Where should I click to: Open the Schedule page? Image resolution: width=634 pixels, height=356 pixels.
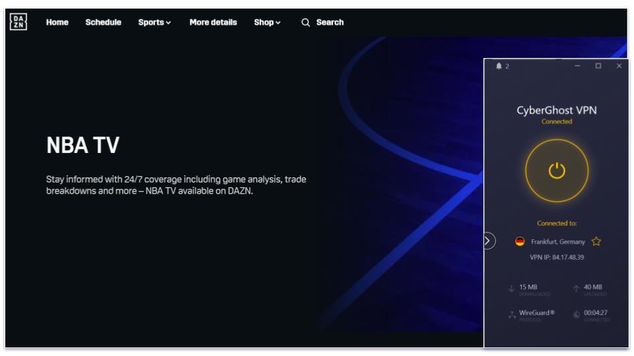[x=103, y=22]
